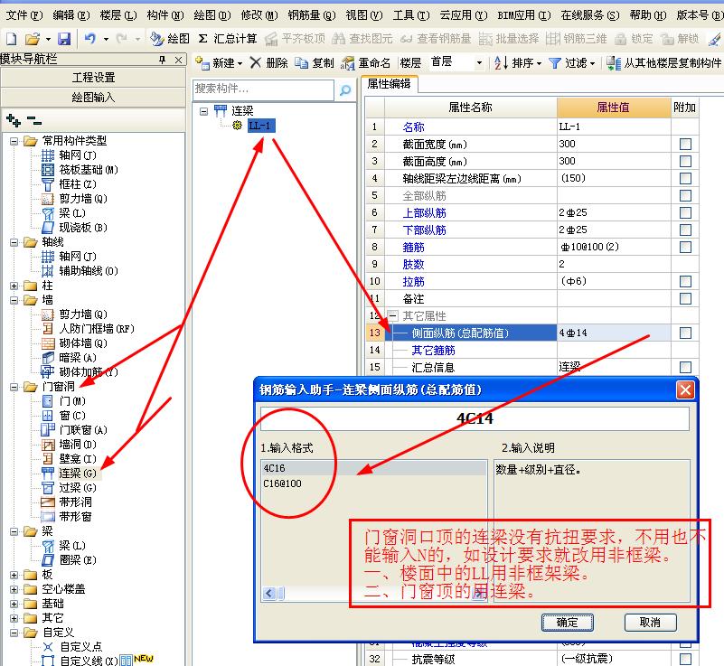This screenshot has height=666, width=724.
Task: Collapse the 门窗洞 folder
Action: click(14, 387)
